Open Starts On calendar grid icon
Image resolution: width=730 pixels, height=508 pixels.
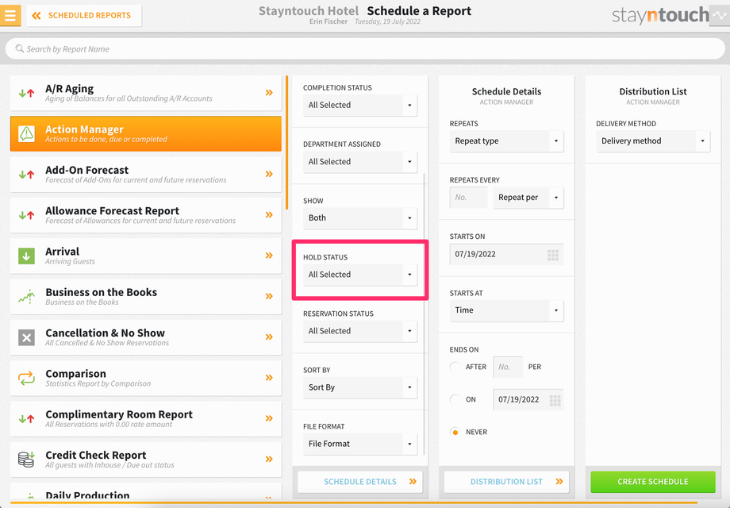pos(553,255)
